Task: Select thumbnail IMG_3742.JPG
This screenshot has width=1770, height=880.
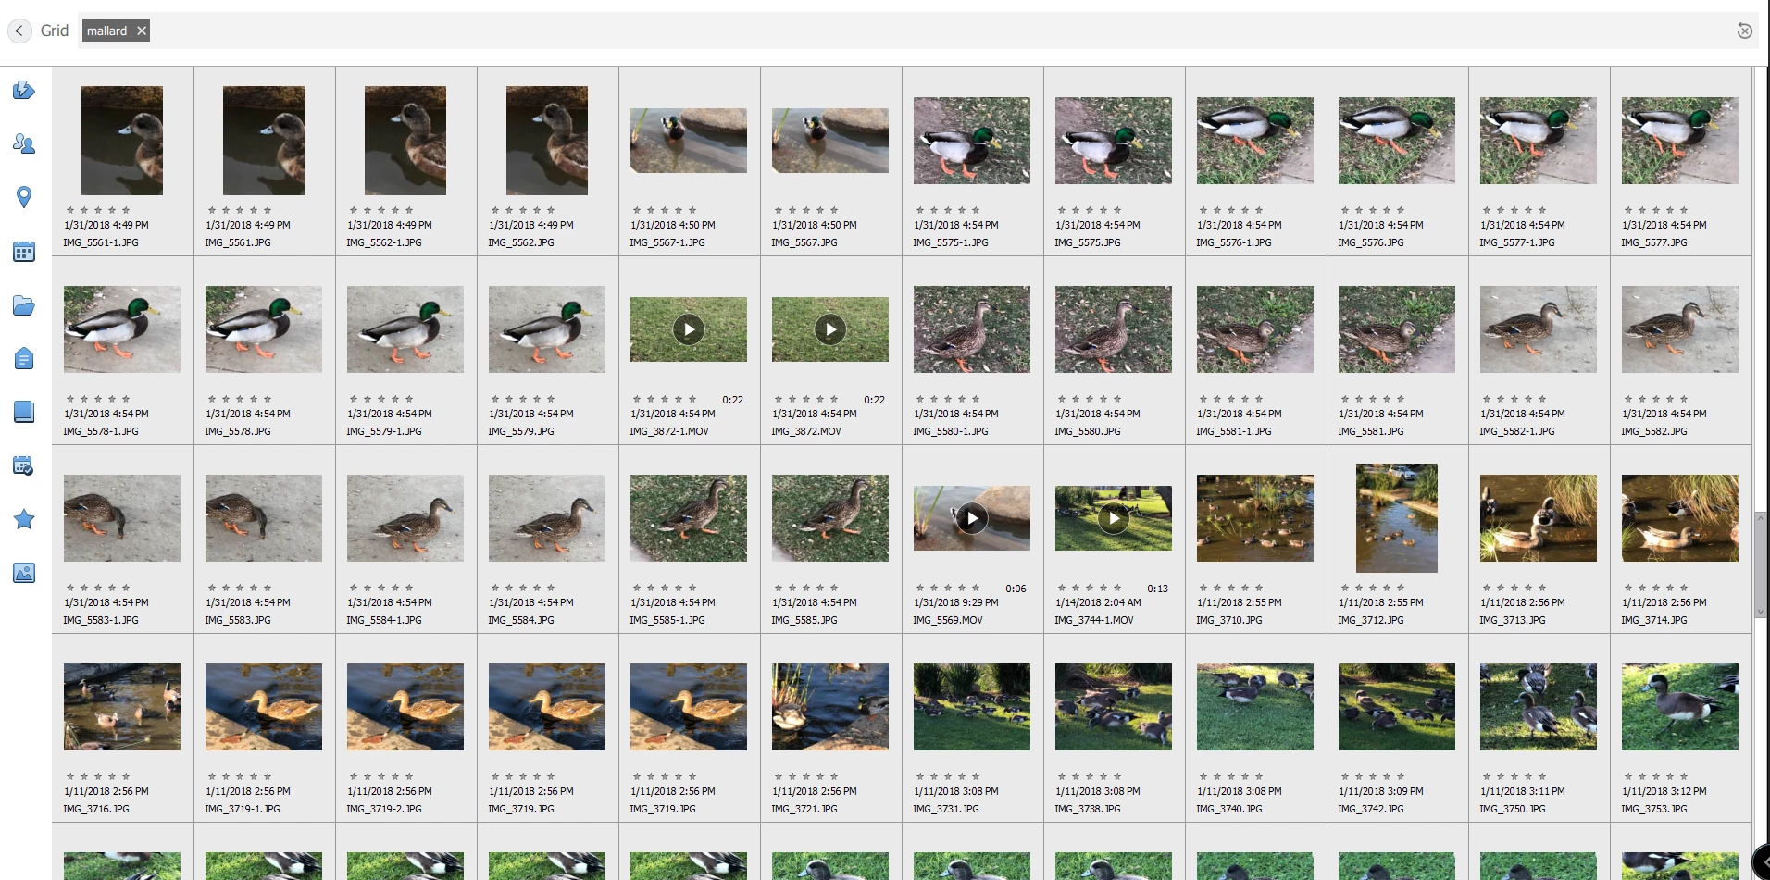Action: tap(1397, 707)
